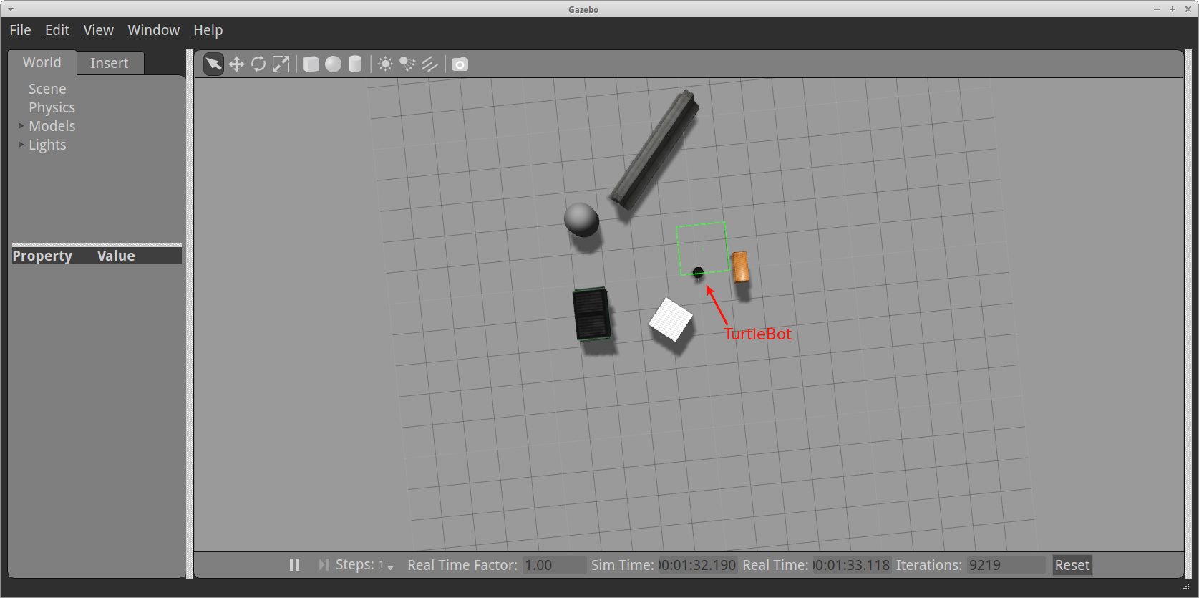Step the simulation forward once
Screen dimensions: 1199x598
(324, 565)
